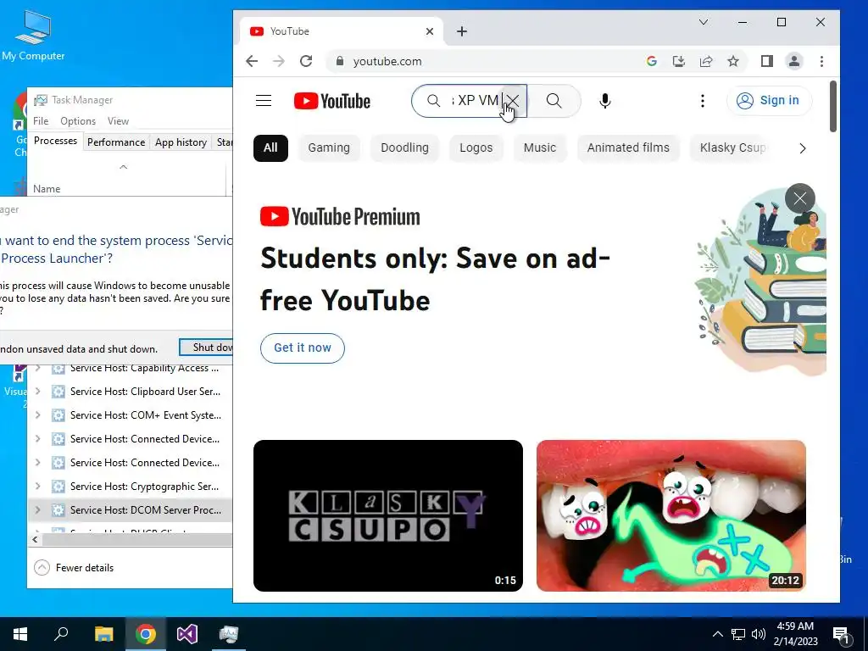Select the My Computer desktop icon

point(33,34)
